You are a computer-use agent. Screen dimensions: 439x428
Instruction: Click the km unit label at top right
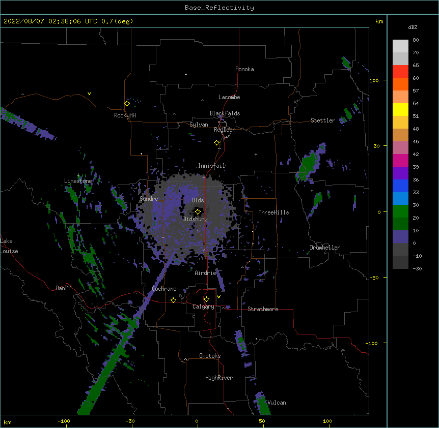click(x=379, y=21)
